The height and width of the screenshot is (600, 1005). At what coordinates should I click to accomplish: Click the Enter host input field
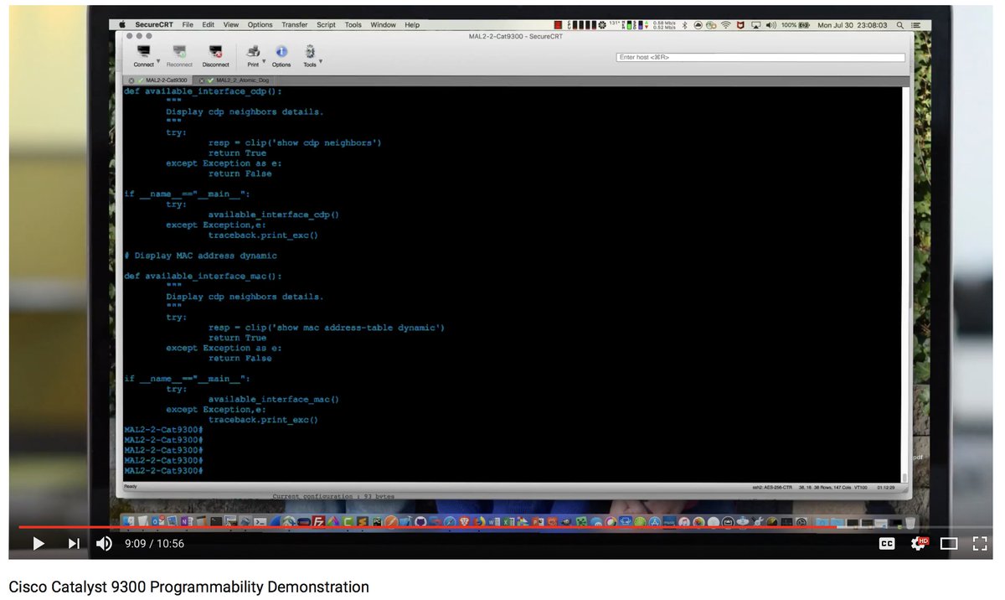tap(760, 57)
